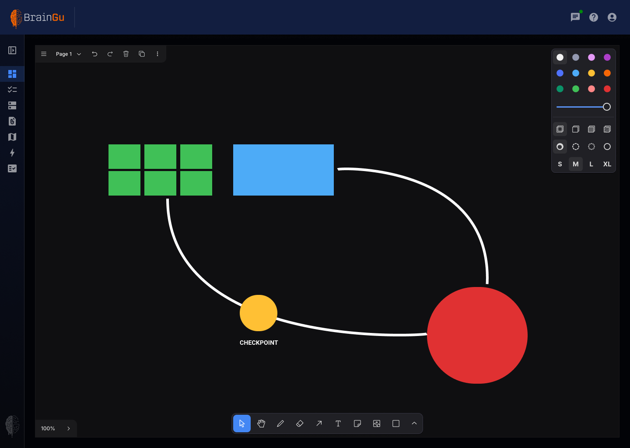Choose the Arrow tool
The image size is (630, 448).
[x=319, y=423]
